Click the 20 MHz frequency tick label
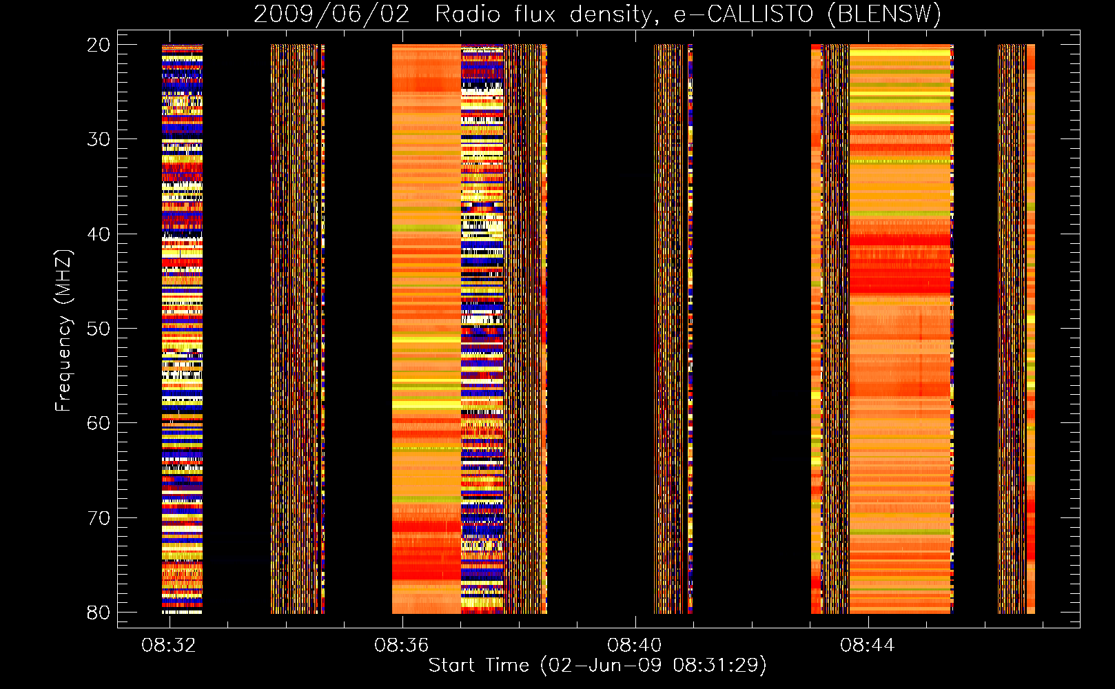 coord(99,45)
